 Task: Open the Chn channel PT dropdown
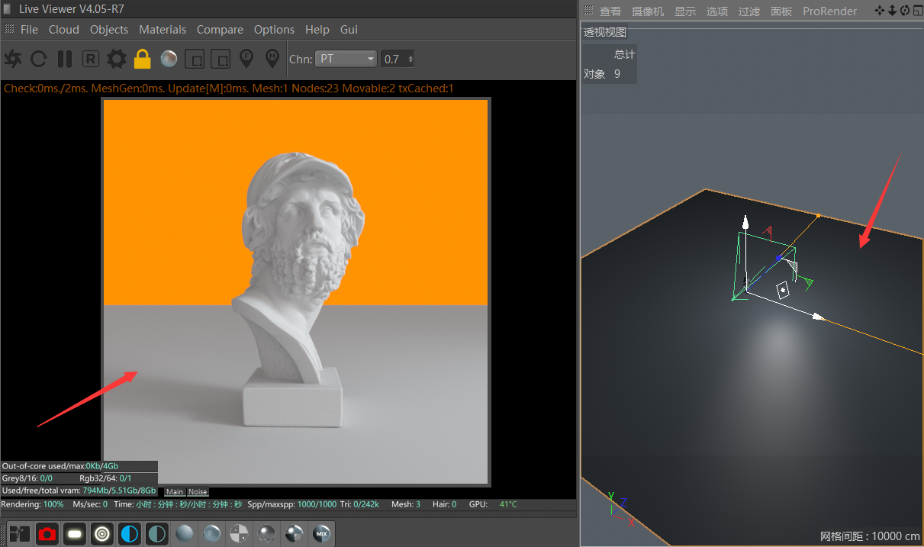346,59
